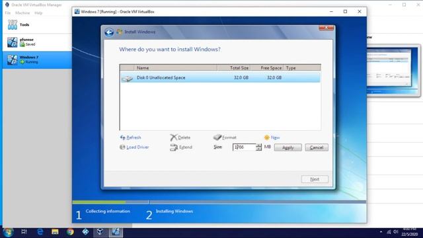The image size is (423, 238).
Task: Open network icon in system tray
Action: tap(389, 232)
